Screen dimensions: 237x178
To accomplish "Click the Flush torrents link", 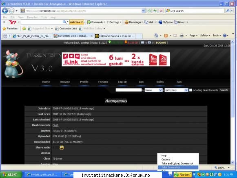I will point(55,125).
